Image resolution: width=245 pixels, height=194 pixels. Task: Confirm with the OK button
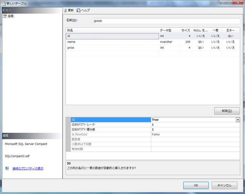coord(196,185)
